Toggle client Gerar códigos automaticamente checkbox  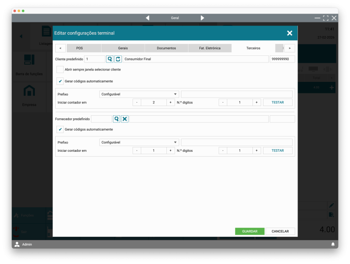(x=60, y=81)
